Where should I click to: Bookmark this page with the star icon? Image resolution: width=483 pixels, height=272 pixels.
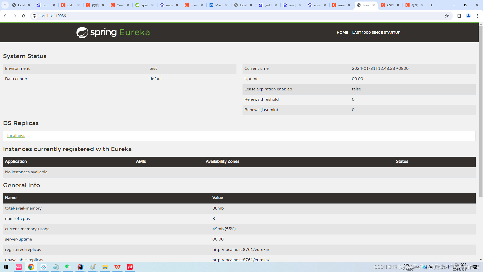pyautogui.click(x=447, y=16)
